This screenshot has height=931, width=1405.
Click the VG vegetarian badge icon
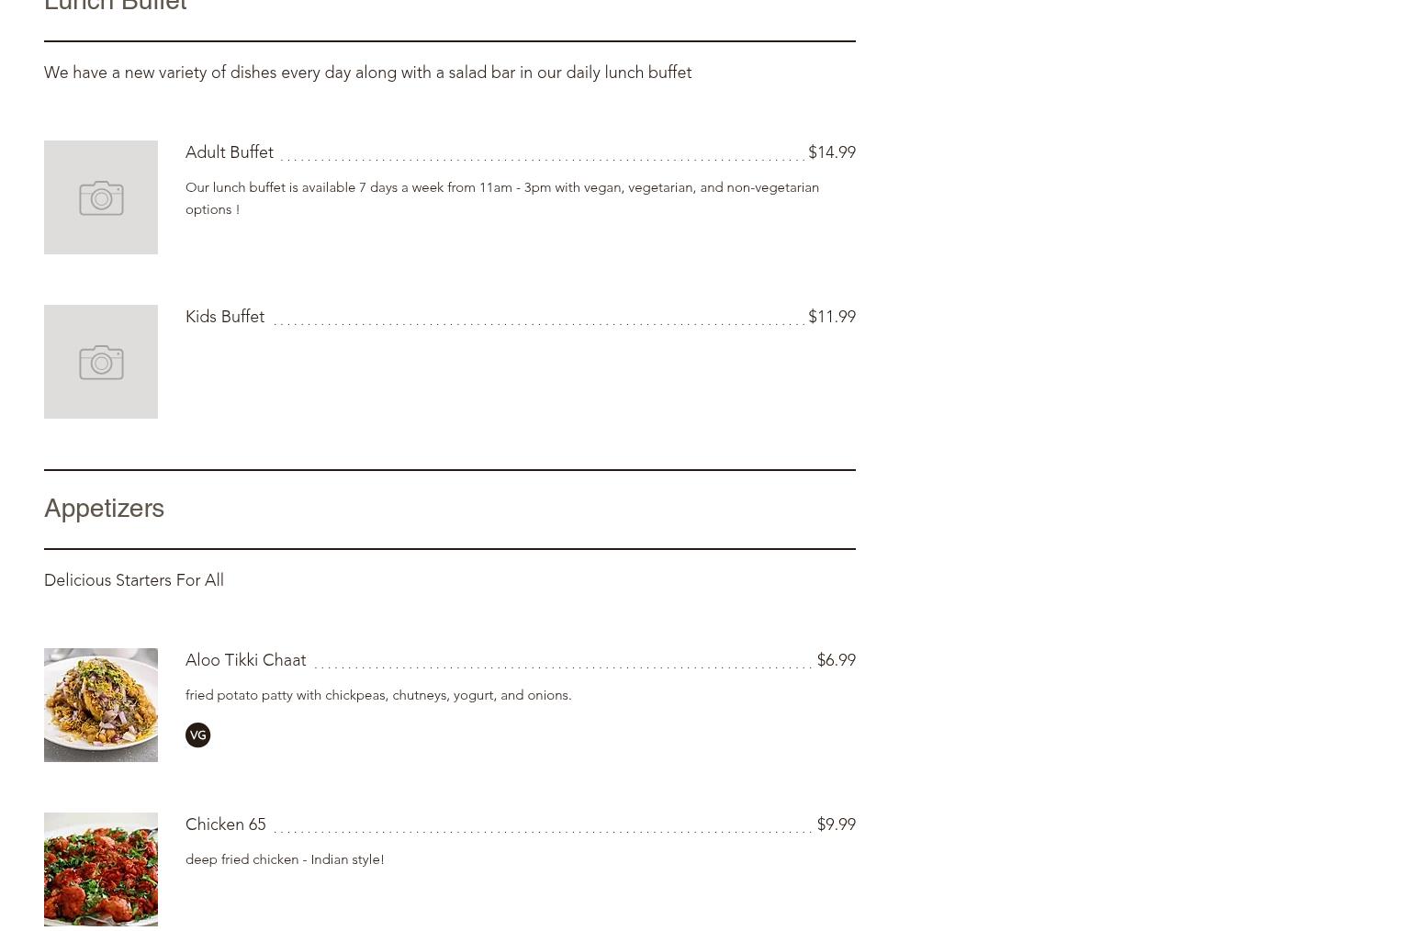[197, 735]
